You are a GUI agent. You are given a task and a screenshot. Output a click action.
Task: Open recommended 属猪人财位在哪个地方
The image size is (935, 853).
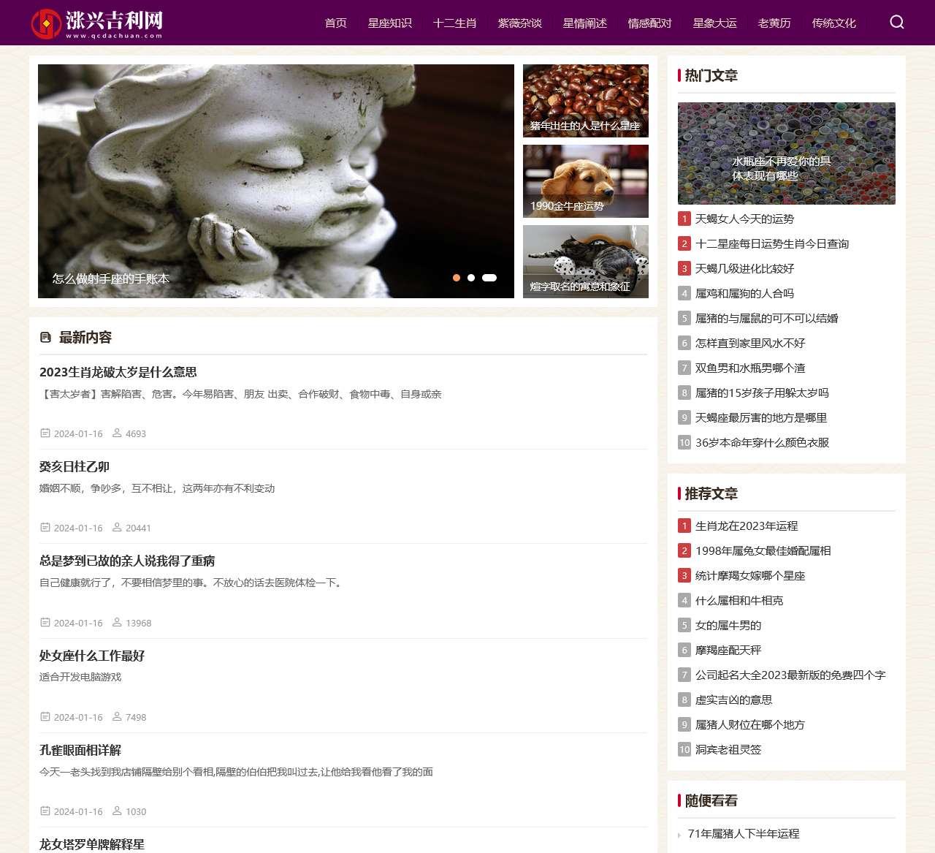pyautogui.click(x=750, y=724)
